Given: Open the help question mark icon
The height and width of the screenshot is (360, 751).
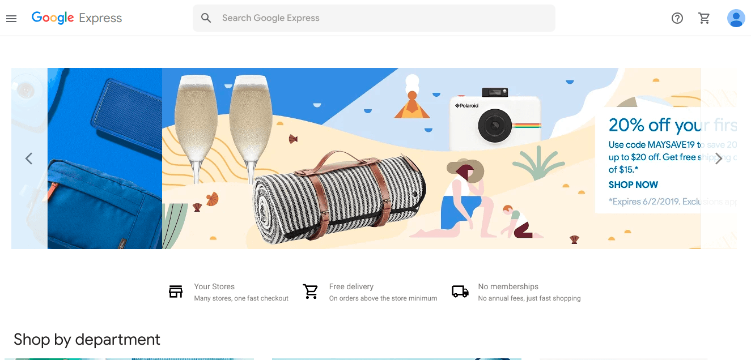Looking at the screenshot, I should (677, 18).
